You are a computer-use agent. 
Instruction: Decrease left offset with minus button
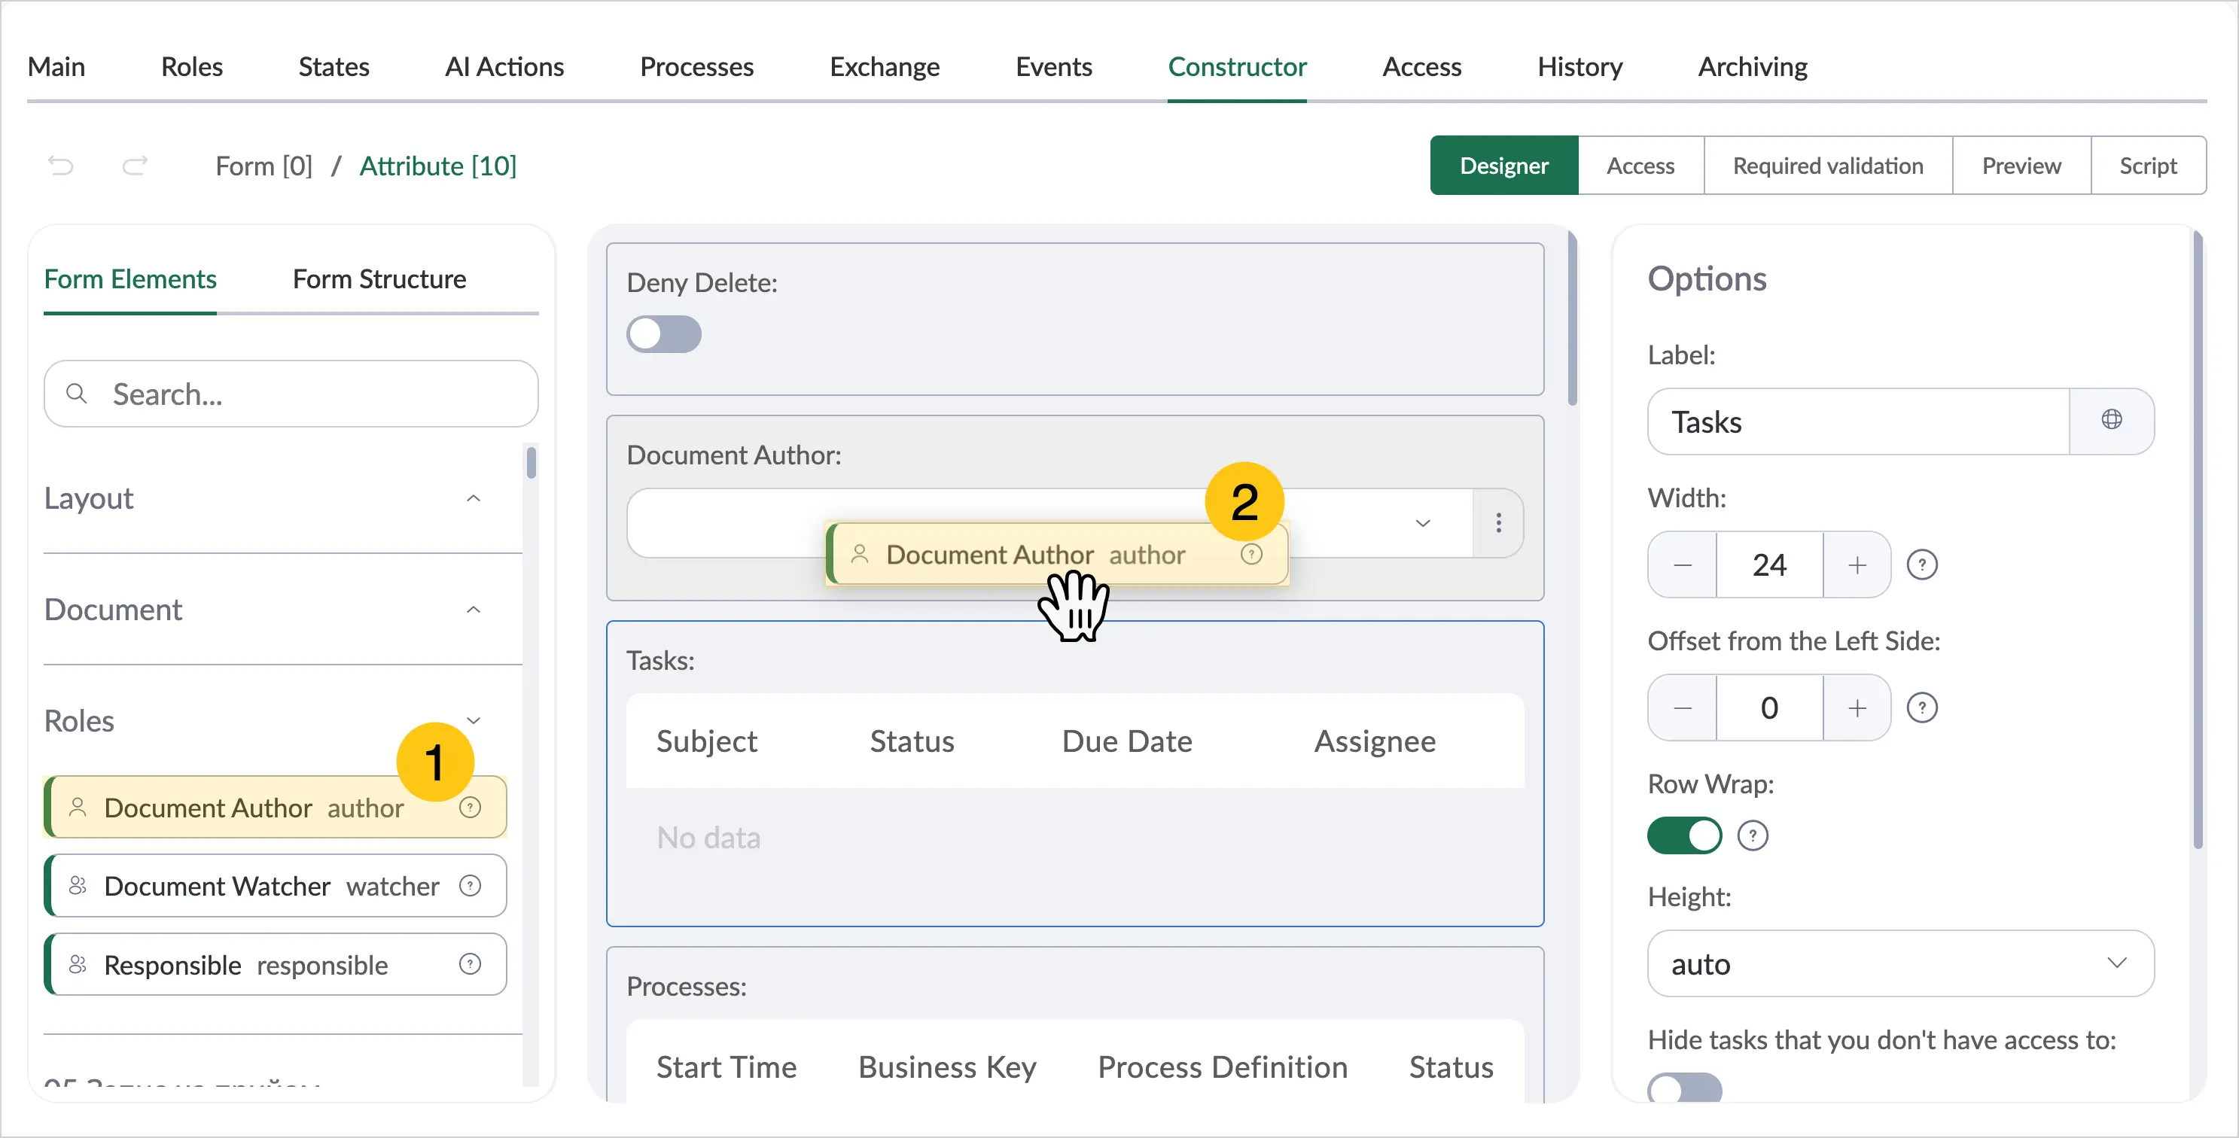1683,708
